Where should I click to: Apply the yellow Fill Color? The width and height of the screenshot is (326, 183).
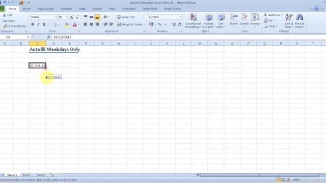(67, 24)
